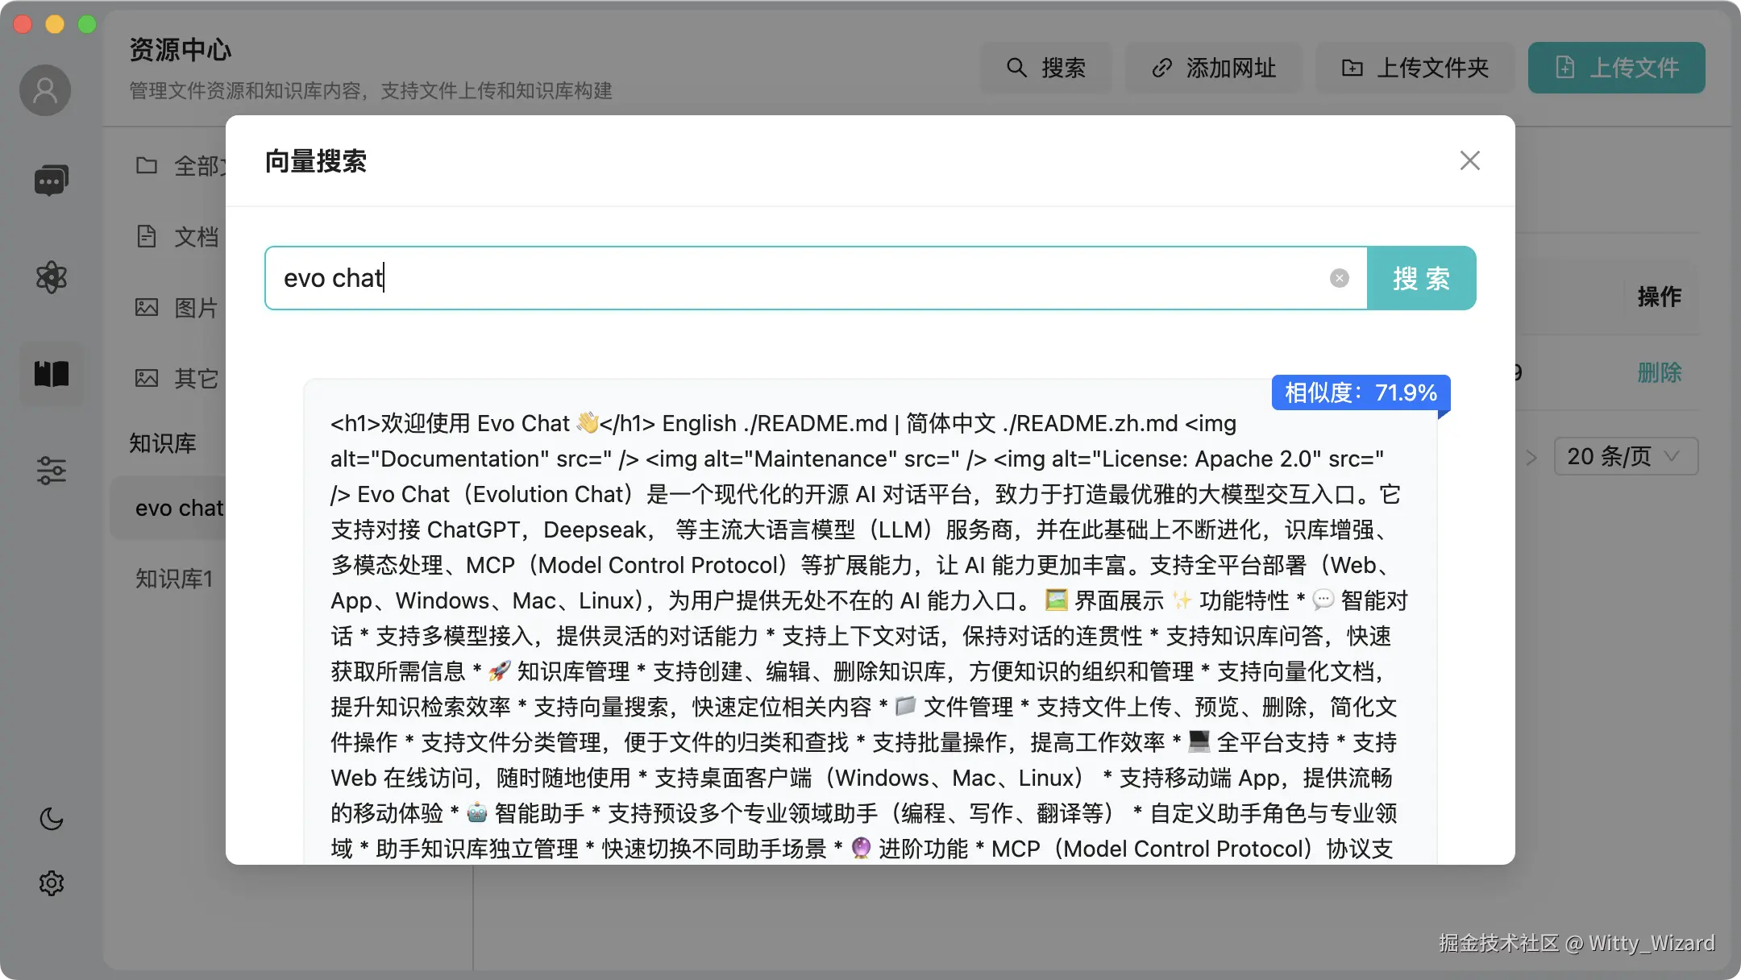This screenshot has width=1741, height=980.
Task: Open the 知识库1 knowledge base
Action: (x=174, y=579)
